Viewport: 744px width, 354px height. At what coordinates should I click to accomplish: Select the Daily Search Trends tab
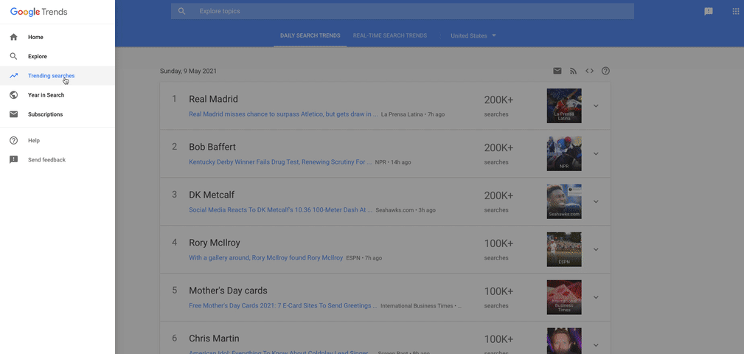coord(310,35)
